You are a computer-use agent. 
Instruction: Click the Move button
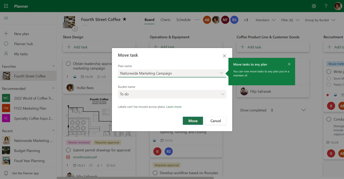193,121
